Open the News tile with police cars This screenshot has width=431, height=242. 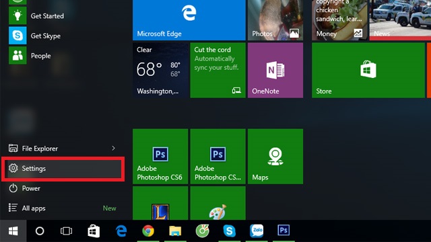coord(400,20)
